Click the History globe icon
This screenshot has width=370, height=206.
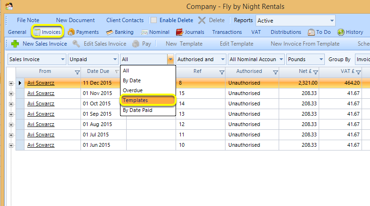click(341, 32)
